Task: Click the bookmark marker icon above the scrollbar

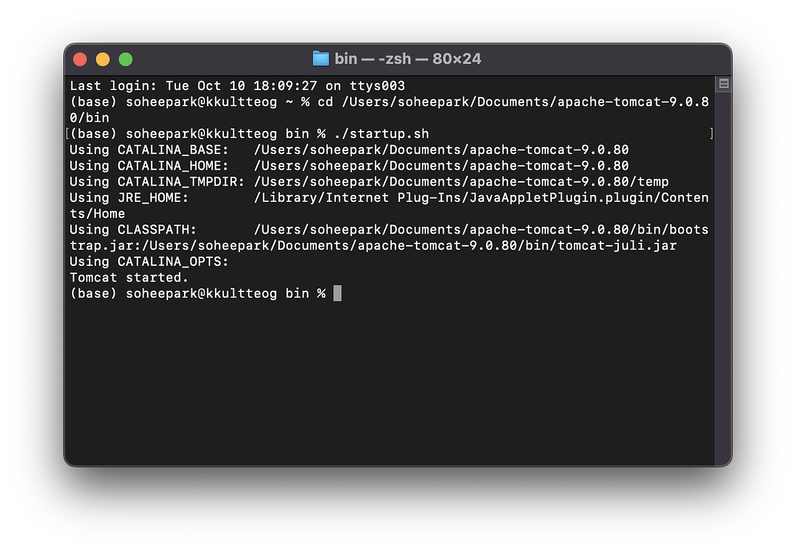Action: (723, 83)
